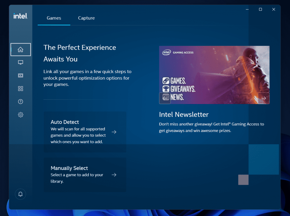Open Settings using the gear icon
The image size is (290, 216).
click(x=20, y=114)
